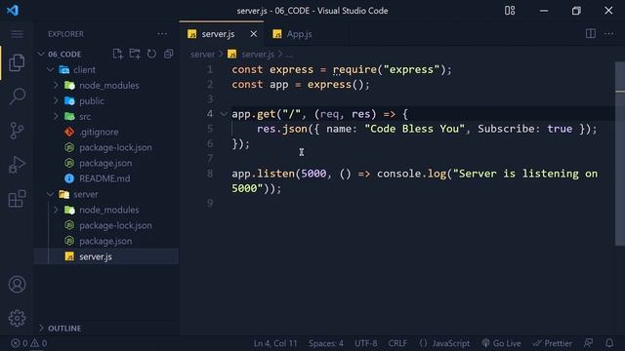The height and width of the screenshot is (351, 625).
Task: Collapse the server folder
Action: click(50, 194)
